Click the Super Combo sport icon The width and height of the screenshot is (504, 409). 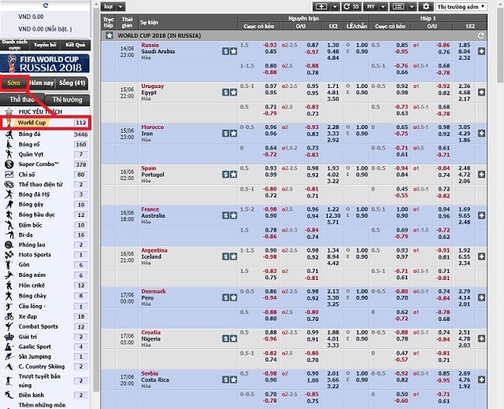pos(8,164)
